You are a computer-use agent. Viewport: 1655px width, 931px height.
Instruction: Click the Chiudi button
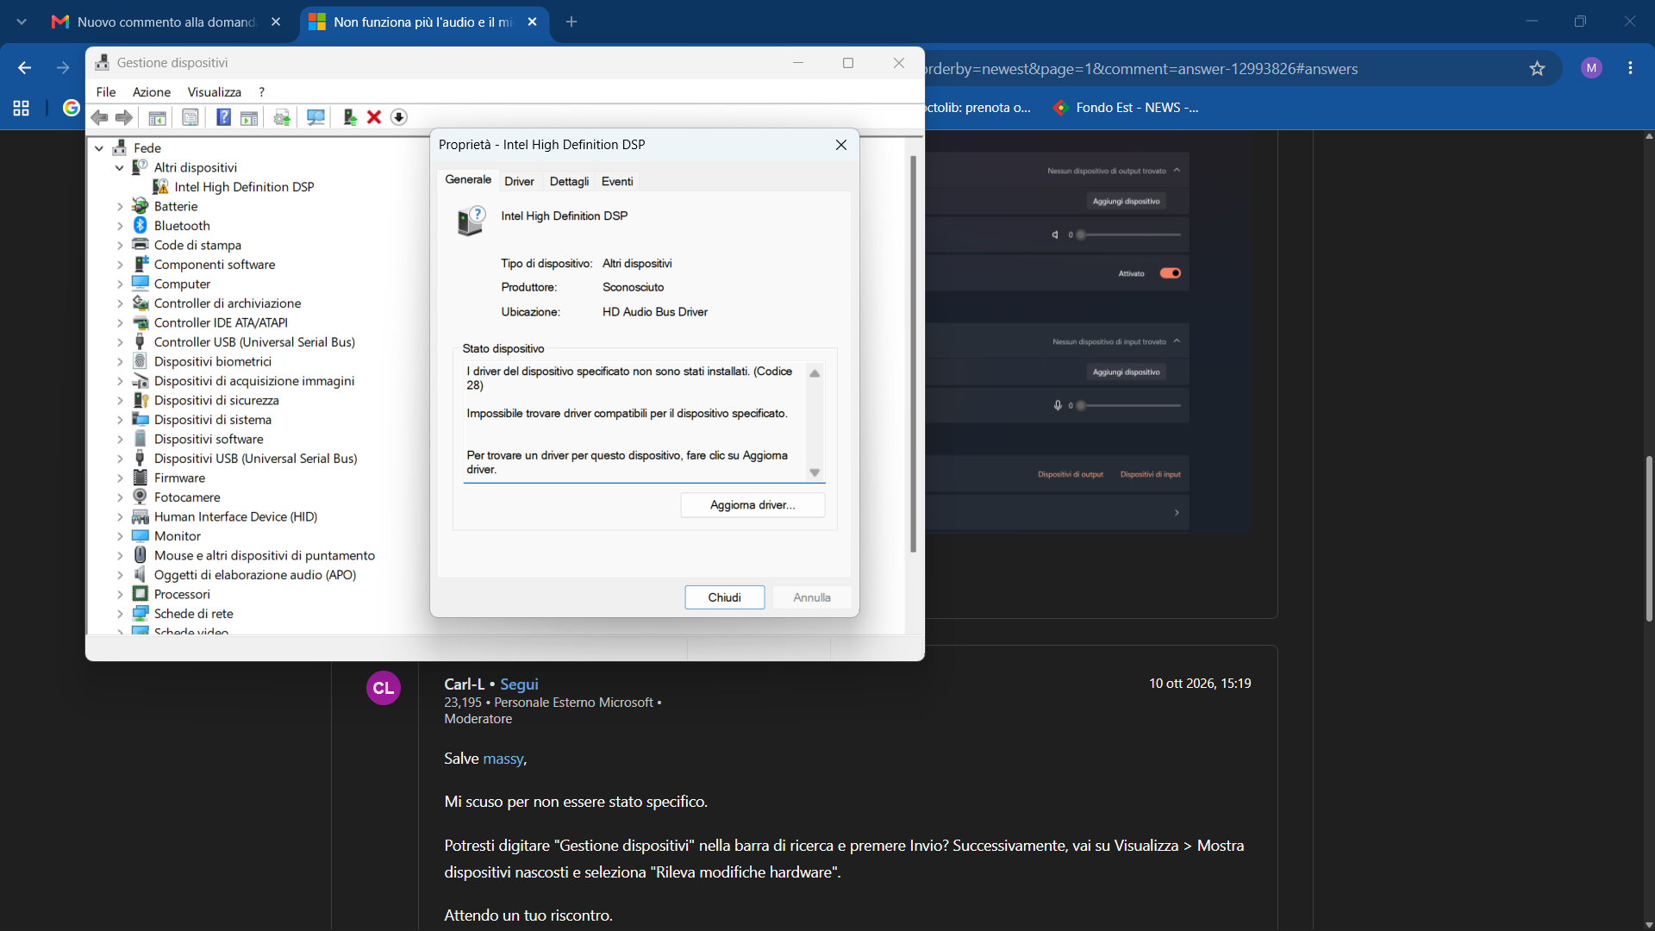coord(724,597)
